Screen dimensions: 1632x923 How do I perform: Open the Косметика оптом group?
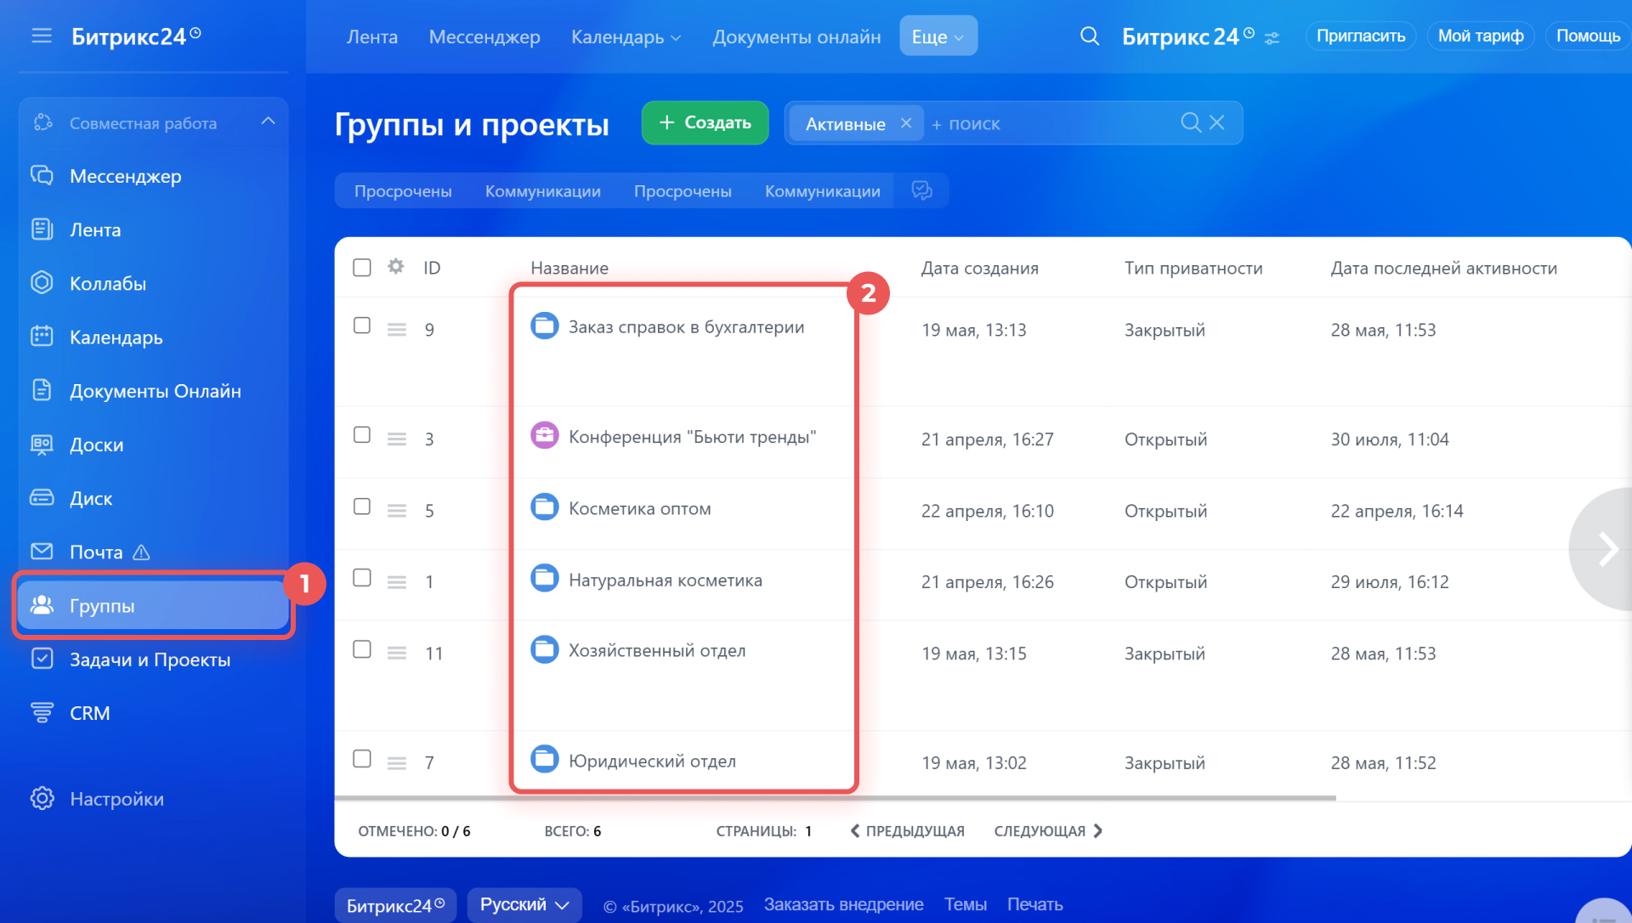[639, 508]
